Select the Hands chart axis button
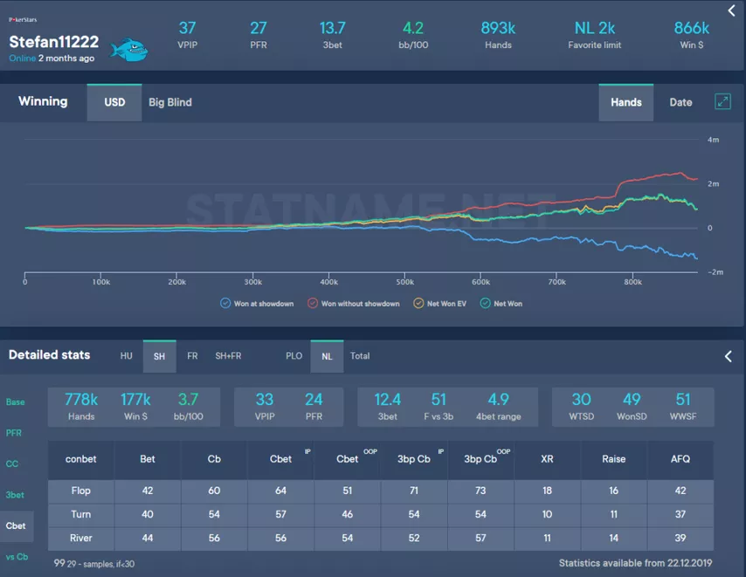 [625, 102]
